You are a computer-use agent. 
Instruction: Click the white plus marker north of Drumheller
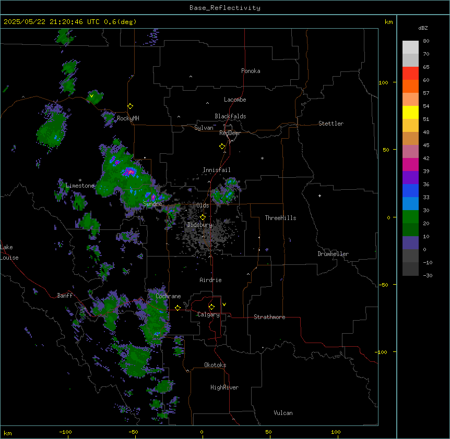pos(319,196)
